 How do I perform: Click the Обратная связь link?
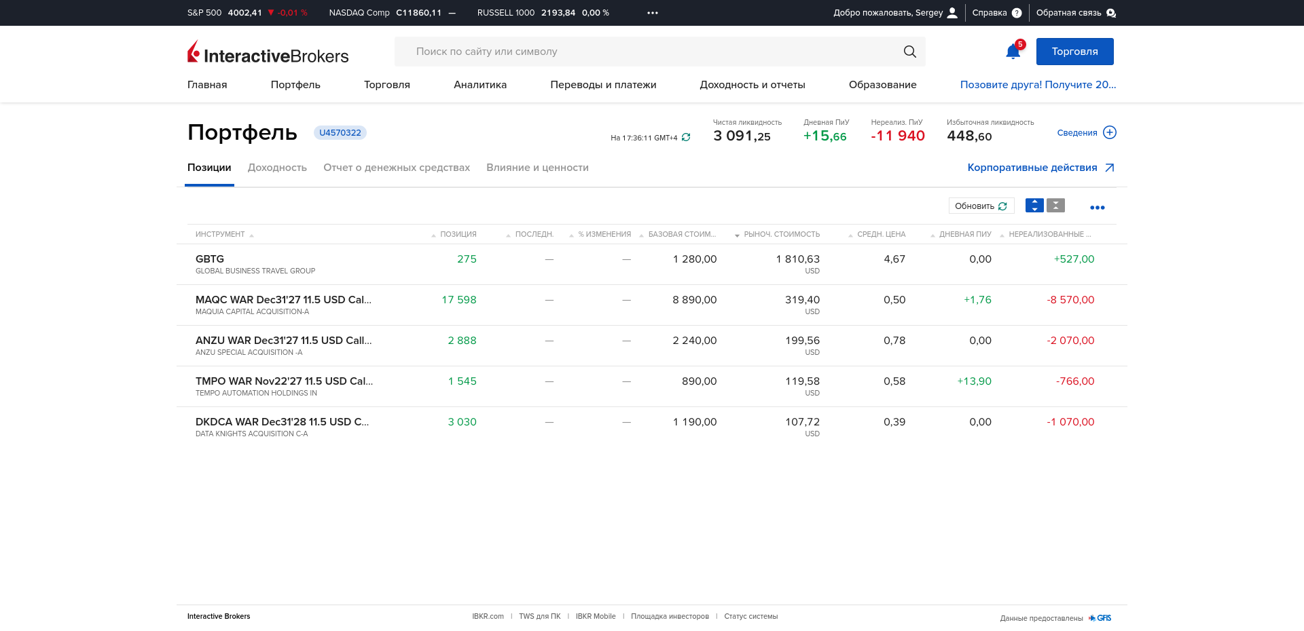point(1069,13)
